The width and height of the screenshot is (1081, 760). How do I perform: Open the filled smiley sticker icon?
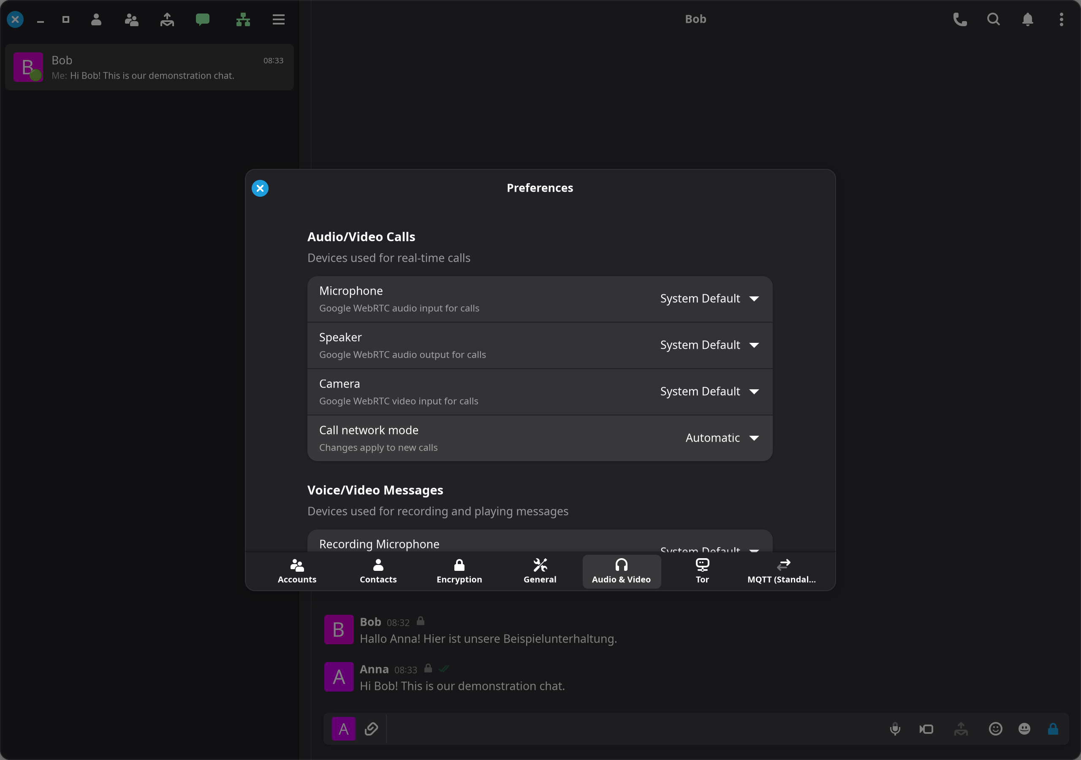(x=1024, y=729)
